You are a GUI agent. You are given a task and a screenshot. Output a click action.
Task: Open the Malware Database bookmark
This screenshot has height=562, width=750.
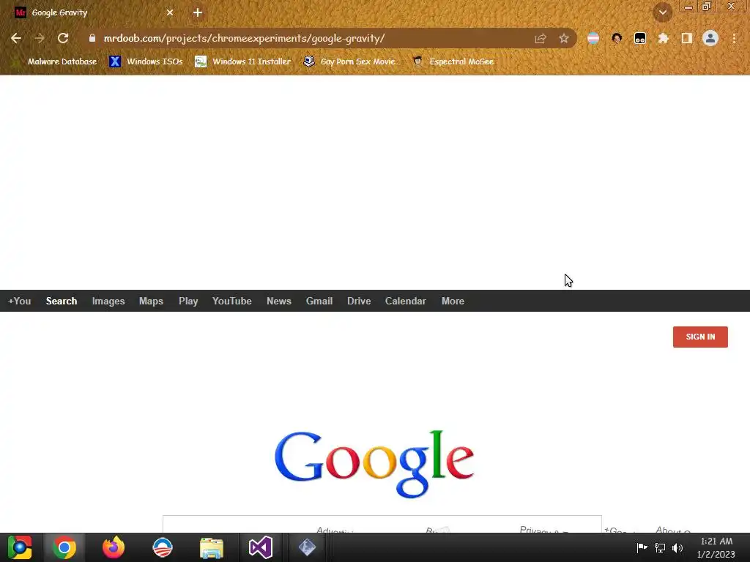(54, 61)
